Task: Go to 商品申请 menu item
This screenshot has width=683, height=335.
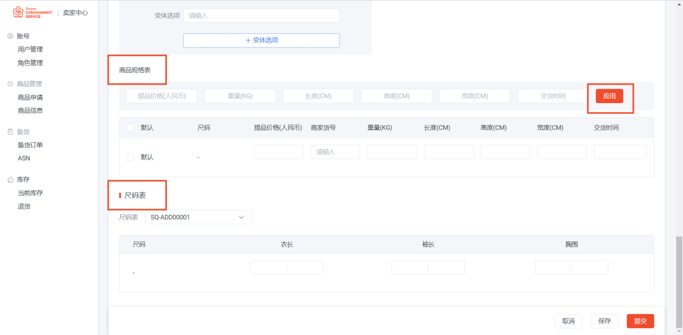Action: click(x=30, y=97)
